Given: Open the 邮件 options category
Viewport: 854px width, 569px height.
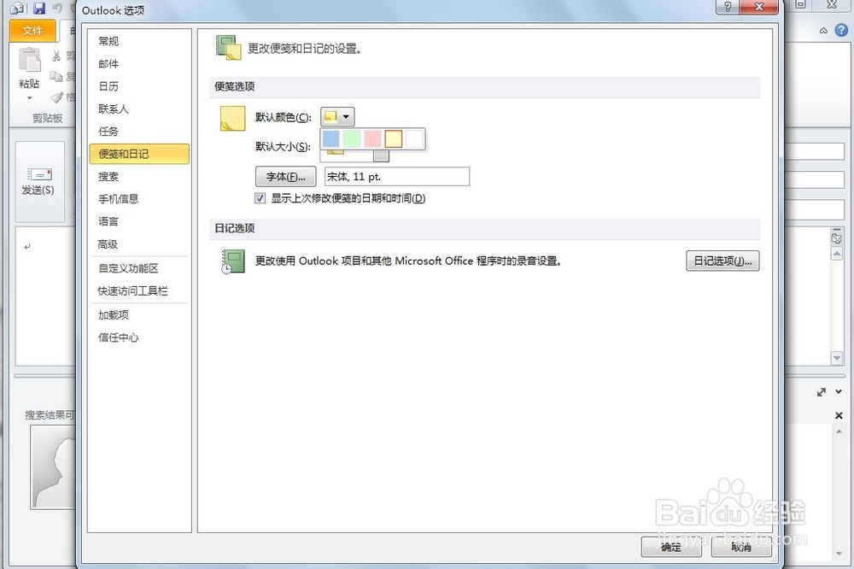Looking at the screenshot, I should 108,64.
